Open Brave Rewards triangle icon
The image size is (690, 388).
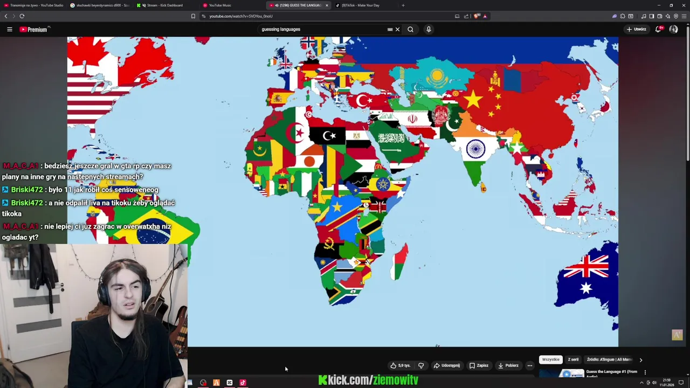click(x=485, y=16)
